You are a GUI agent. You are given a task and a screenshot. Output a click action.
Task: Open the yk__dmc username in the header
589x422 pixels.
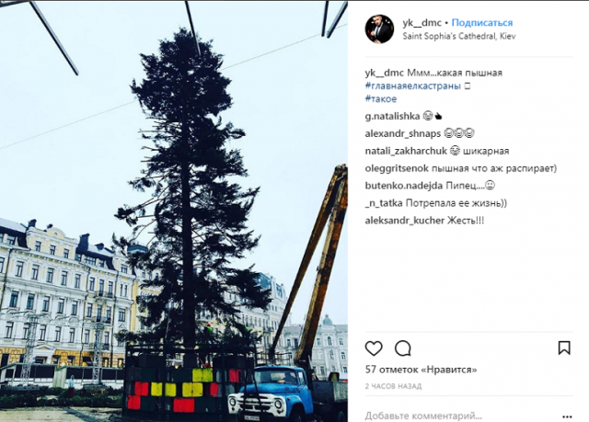click(422, 23)
